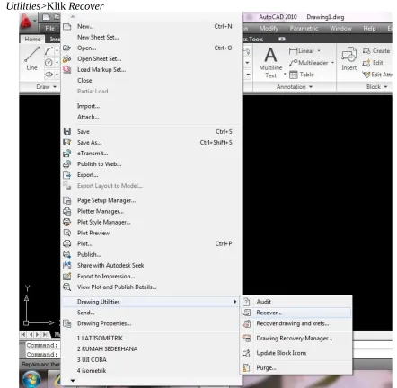Click the Command line input field
The width and height of the screenshot is (397, 388).
[x=42, y=355]
